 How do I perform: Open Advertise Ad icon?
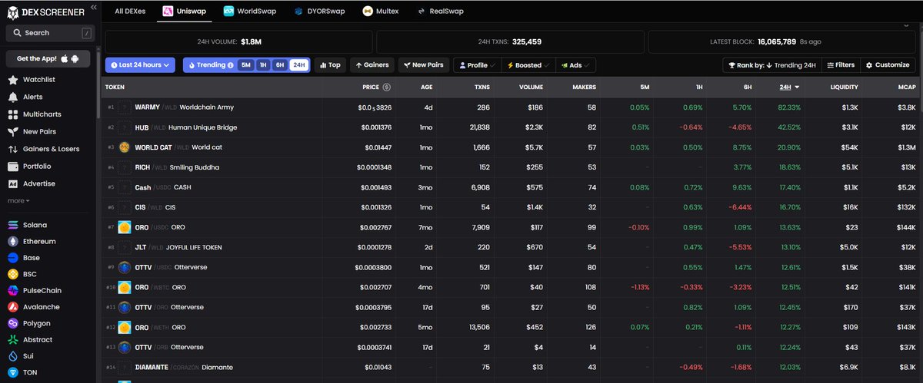tap(13, 183)
